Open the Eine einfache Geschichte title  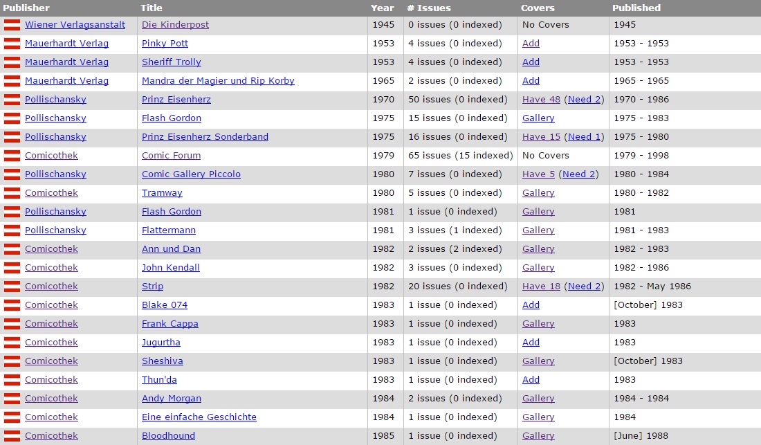(199, 417)
